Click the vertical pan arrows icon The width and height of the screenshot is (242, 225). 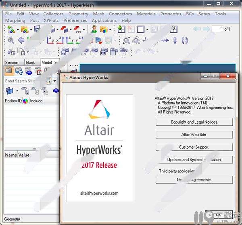tap(175, 40)
